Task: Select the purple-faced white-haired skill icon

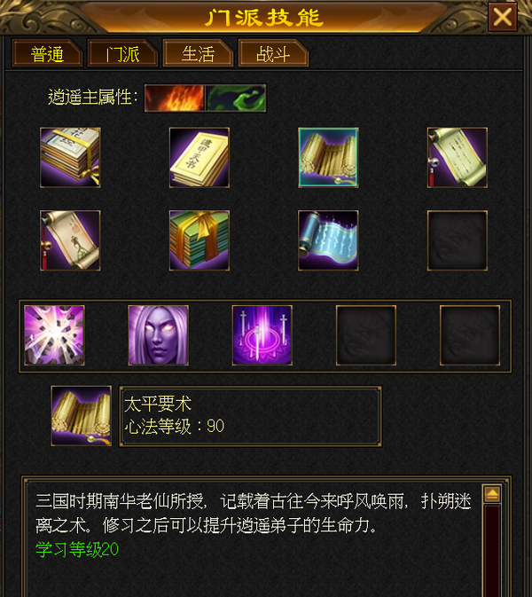Action: (159, 335)
